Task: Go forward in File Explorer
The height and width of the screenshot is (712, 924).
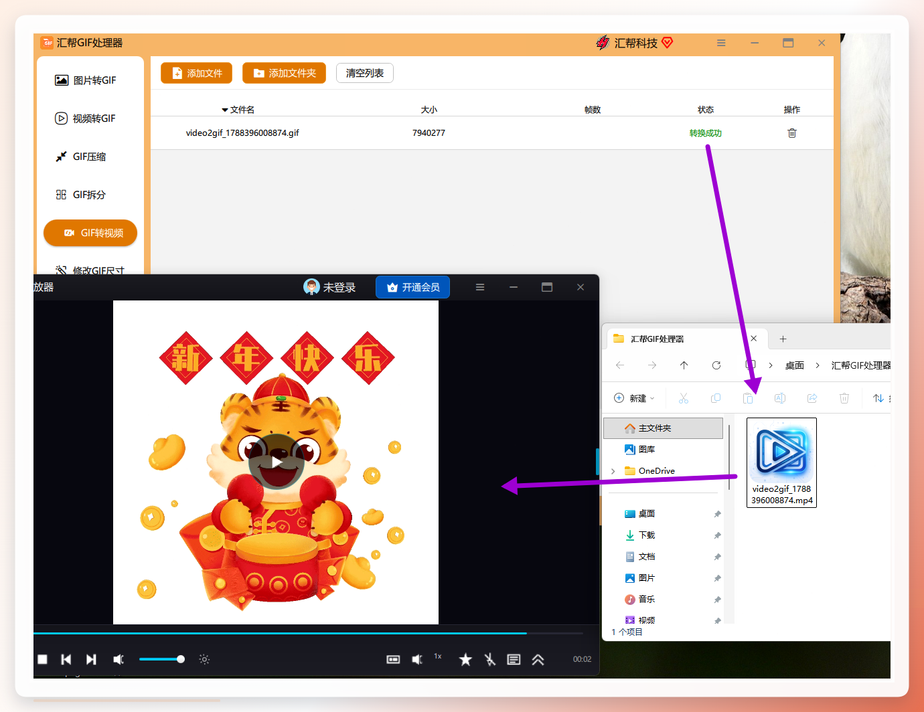Action: click(652, 365)
